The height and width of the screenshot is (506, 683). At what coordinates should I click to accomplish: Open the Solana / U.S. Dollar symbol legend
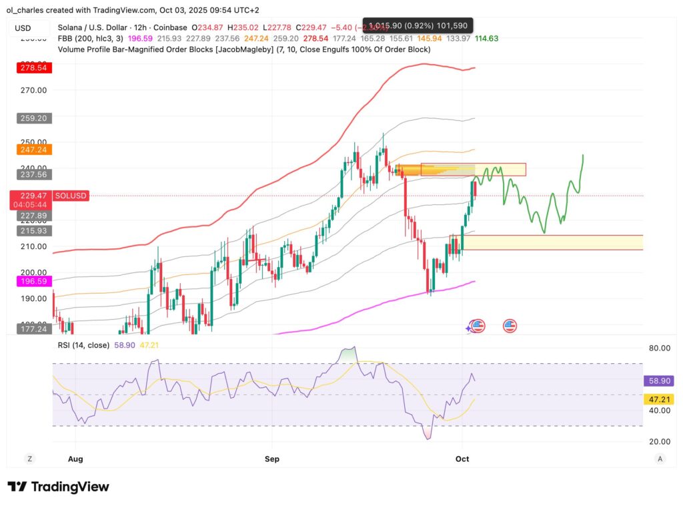pos(93,27)
